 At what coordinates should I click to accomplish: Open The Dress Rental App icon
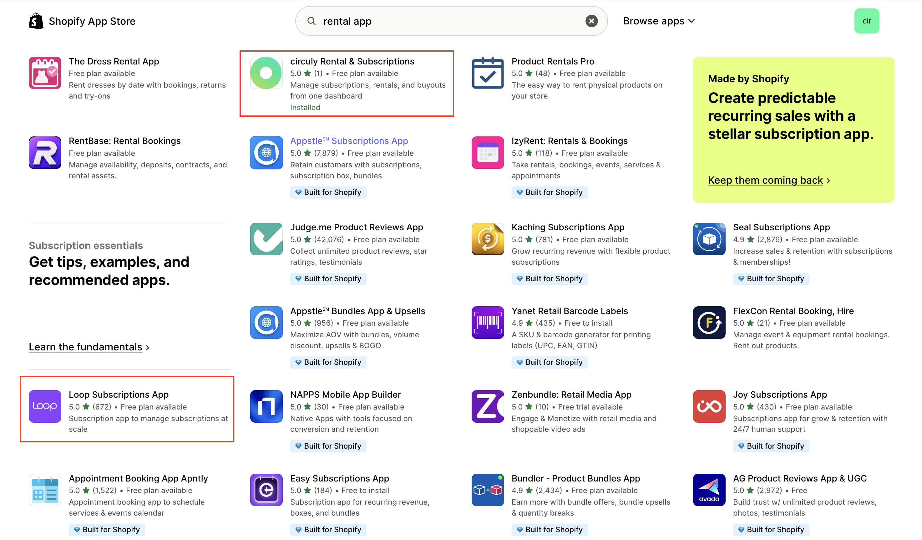(x=45, y=73)
